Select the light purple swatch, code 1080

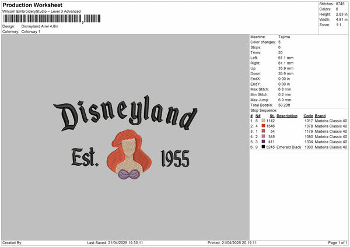tap(264, 136)
